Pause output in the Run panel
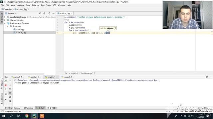Viewport: 213px width, 119px height. click(x=6, y=89)
